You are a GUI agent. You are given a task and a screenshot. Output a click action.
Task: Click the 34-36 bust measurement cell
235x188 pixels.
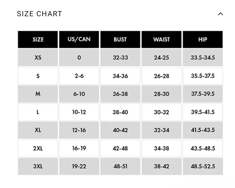[x=120, y=76]
